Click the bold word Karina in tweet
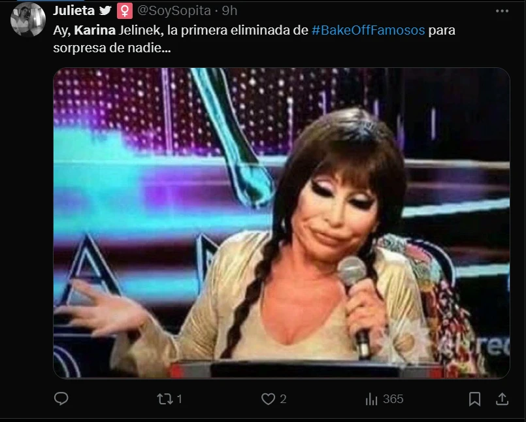The height and width of the screenshot is (422, 526). pyautogui.click(x=95, y=30)
